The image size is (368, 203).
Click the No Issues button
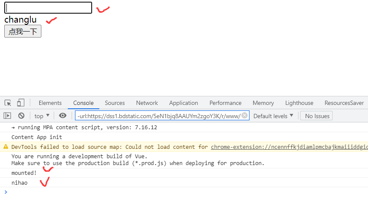click(x=317, y=116)
